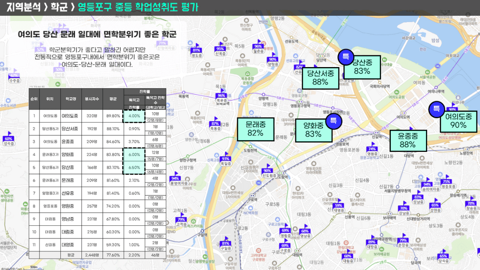Open the 목일중 93% flag marker
The image size is (480, 270).
click(226, 159)
